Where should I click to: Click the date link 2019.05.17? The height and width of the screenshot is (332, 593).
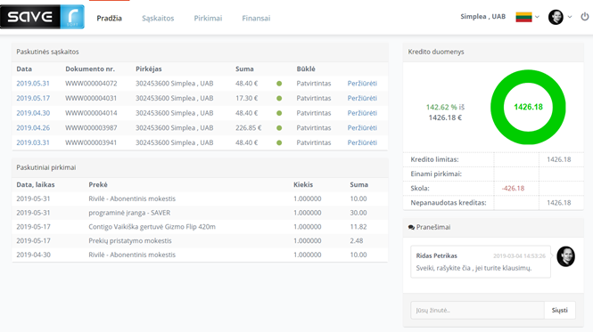click(x=33, y=98)
